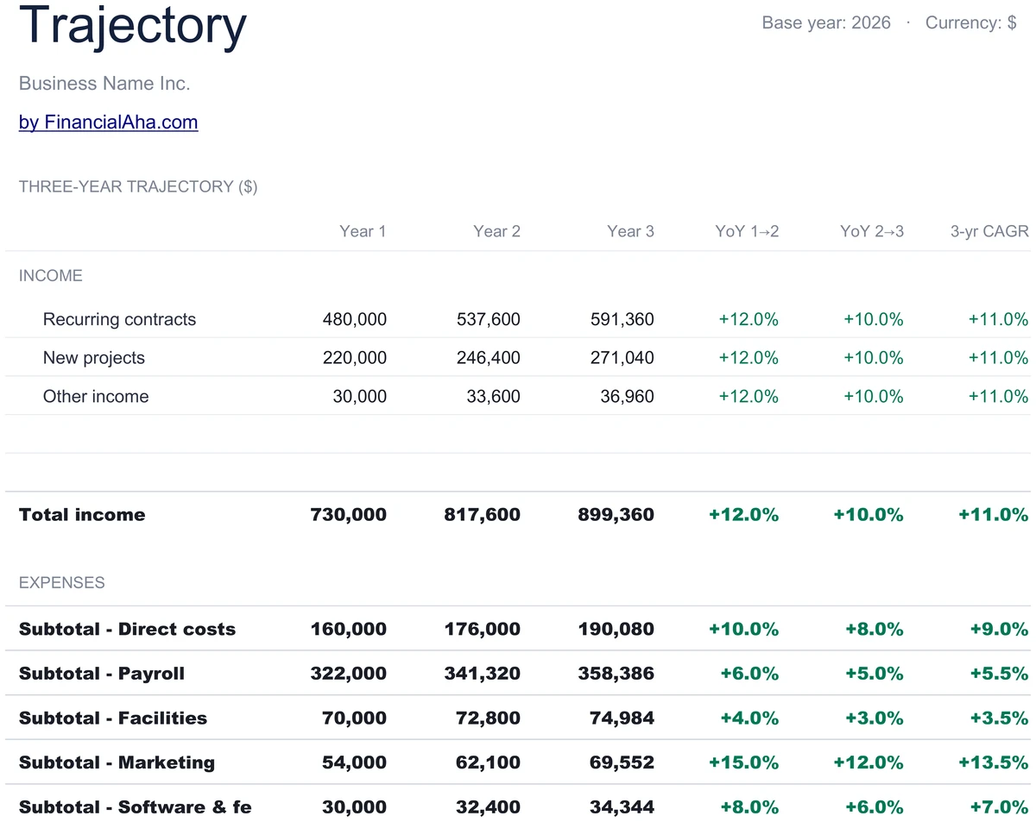Select Total income Year 3 value 899,360

click(x=616, y=515)
